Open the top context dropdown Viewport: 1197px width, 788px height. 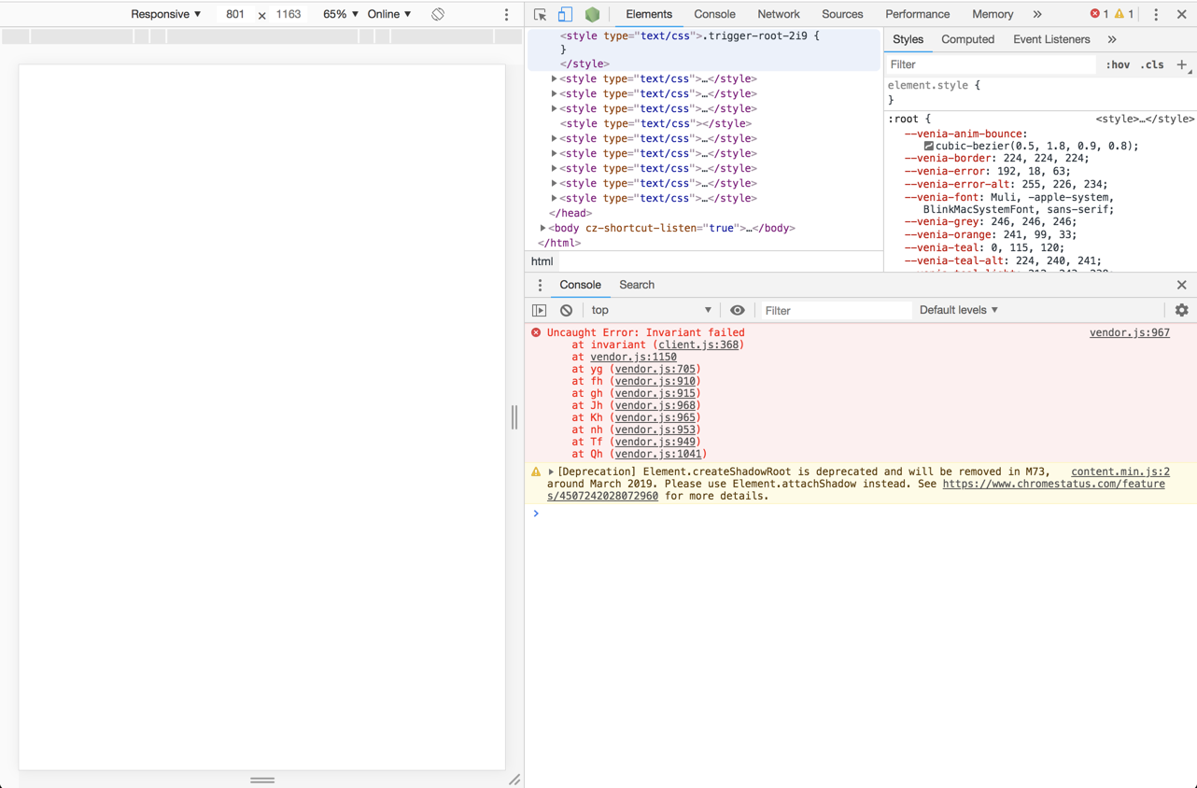[x=651, y=310]
